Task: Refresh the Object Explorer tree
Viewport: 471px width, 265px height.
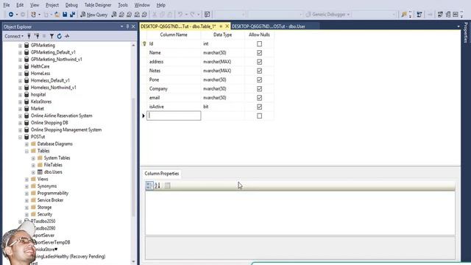Action: pos(59,36)
